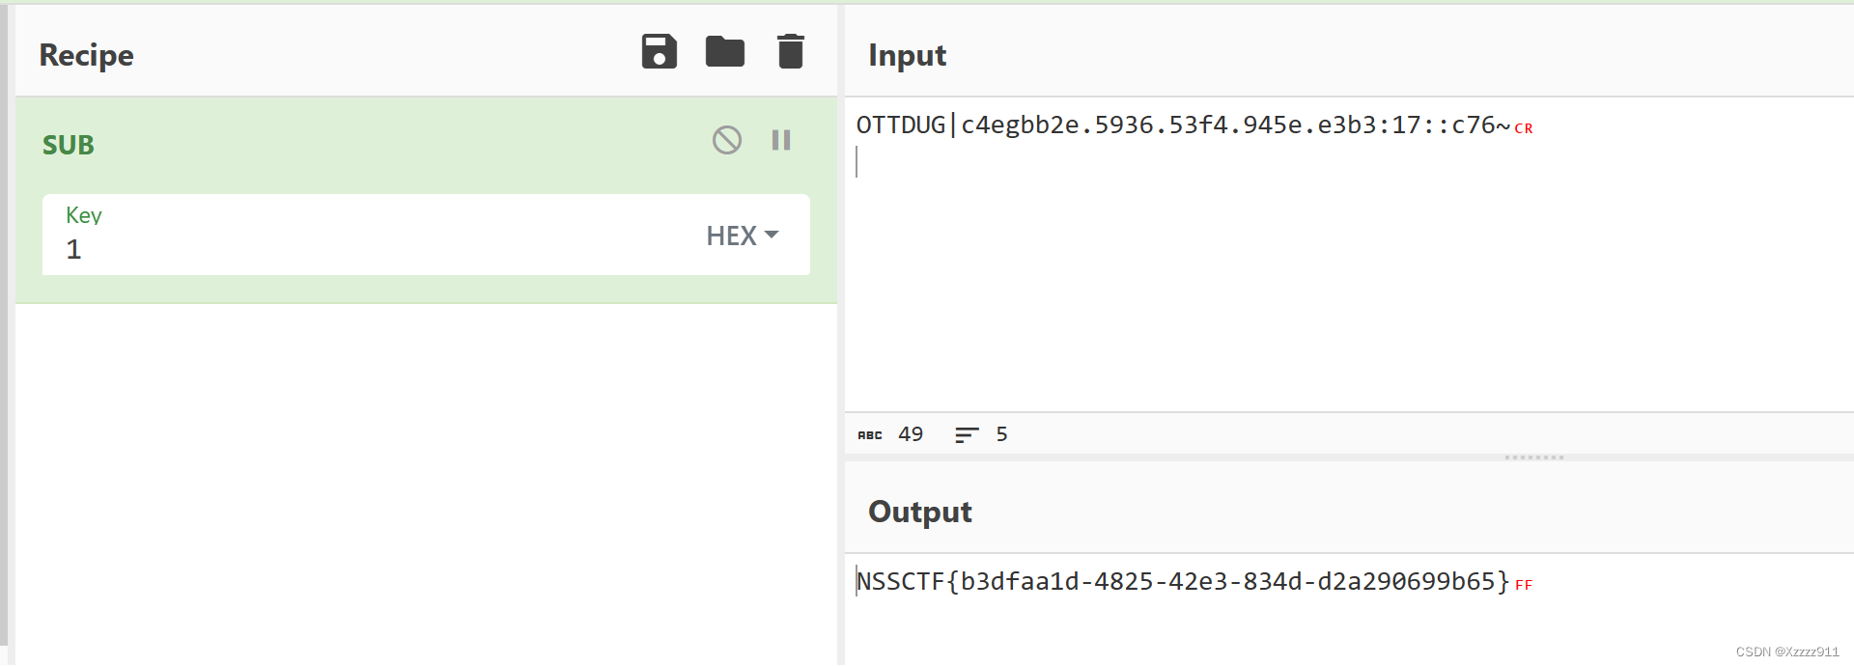The image size is (1854, 666).
Task: Click into the Key value field
Action: coord(367,249)
